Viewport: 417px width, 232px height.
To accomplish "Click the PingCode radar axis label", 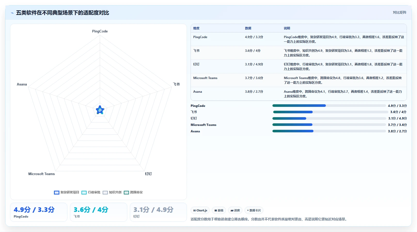I will [100, 31].
